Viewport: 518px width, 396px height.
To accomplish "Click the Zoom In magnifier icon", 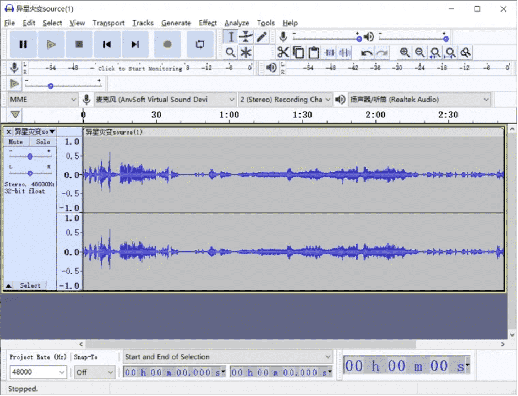I will 404,52.
